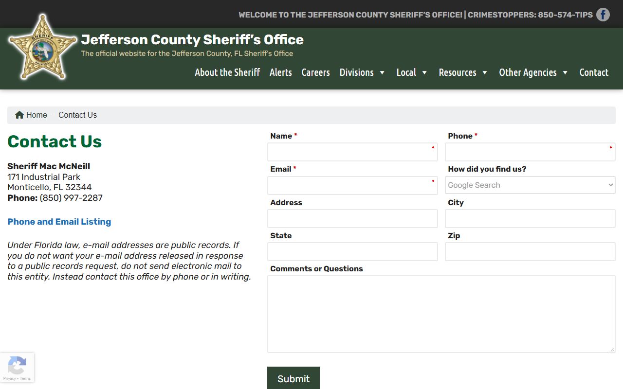Click the 'Comments or Questions' label
The image size is (623, 389).
[316, 269]
